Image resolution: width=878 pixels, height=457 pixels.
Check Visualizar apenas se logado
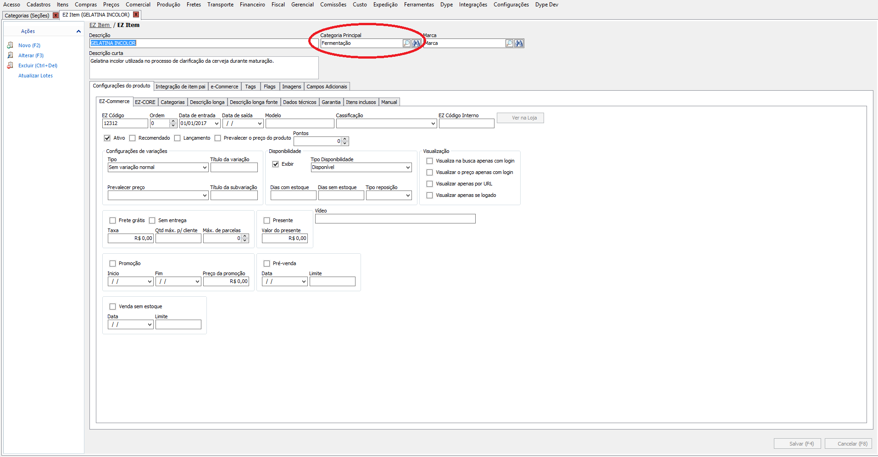tap(430, 195)
